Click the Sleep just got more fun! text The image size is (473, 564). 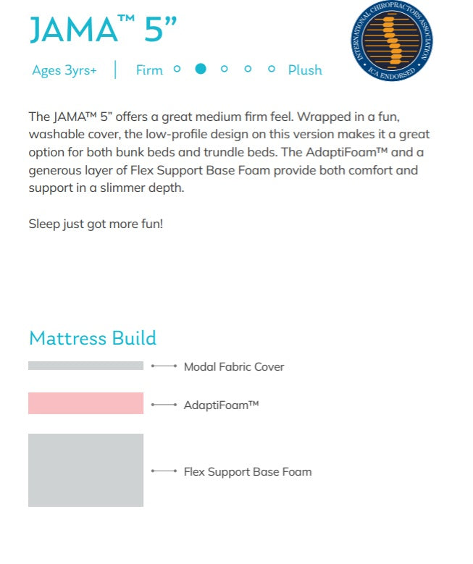(x=96, y=223)
